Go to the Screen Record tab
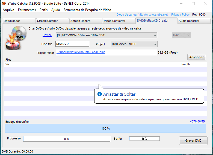The height and width of the screenshot is (155, 213). click(x=85, y=21)
